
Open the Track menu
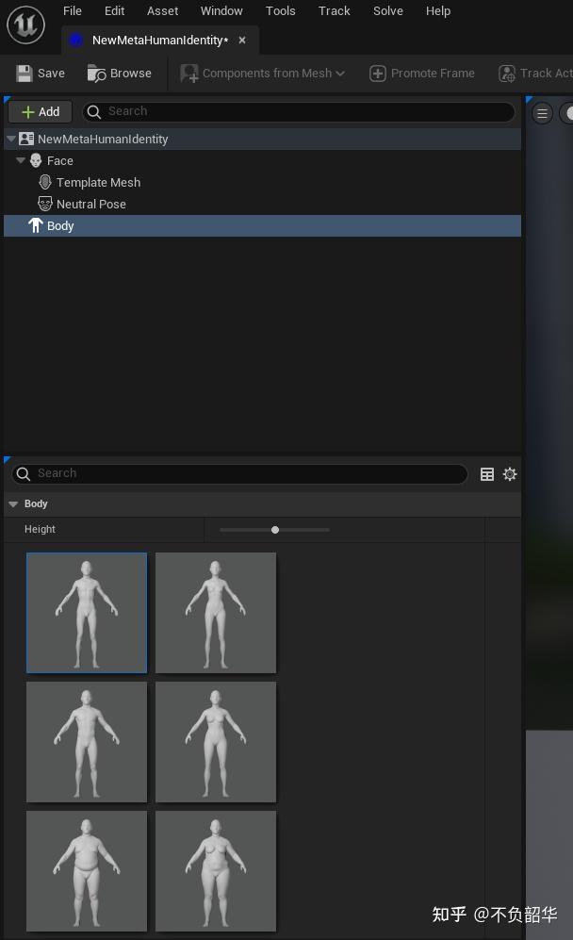335,10
